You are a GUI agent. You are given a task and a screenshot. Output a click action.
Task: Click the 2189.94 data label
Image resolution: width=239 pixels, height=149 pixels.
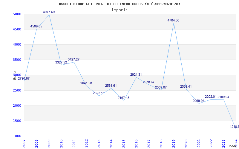pyautogui.click(x=223, y=97)
